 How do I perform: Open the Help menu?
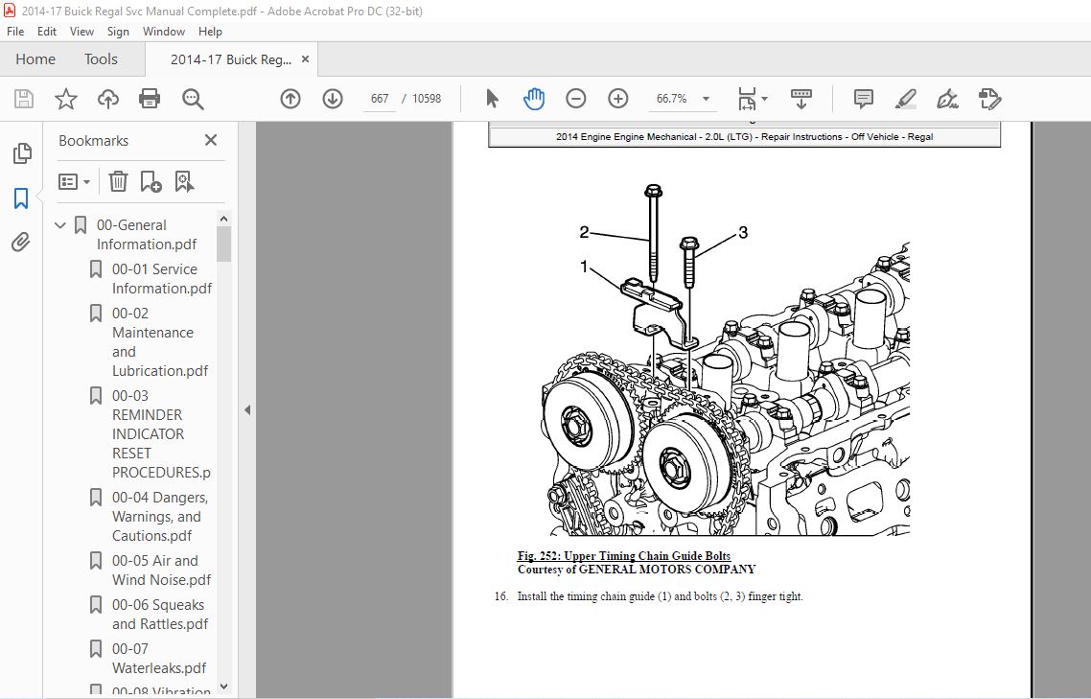pyautogui.click(x=210, y=32)
